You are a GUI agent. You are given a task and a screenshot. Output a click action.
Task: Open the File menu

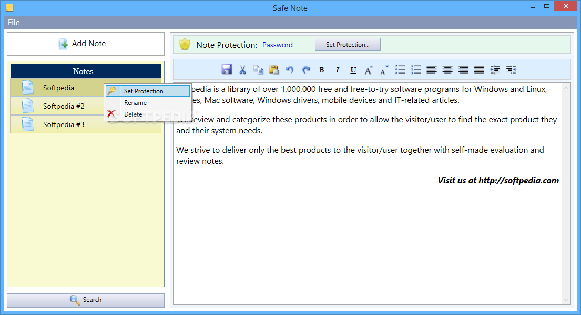pyautogui.click(x=14, y=23)
